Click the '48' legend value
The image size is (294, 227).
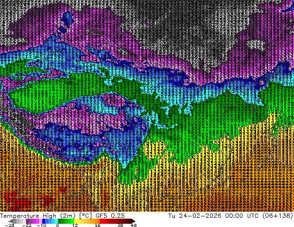click(x=134, y=225)
